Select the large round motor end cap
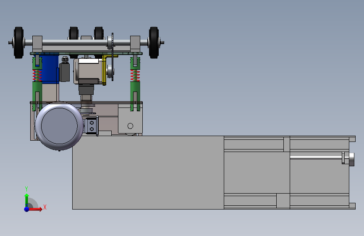 pyautogui.click(x=59, y=126)
